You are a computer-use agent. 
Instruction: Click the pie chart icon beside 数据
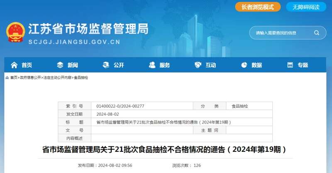tap(244, 65)
